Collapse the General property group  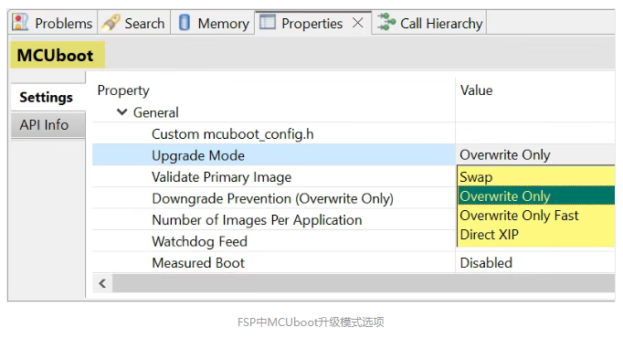tap(122, 112)
